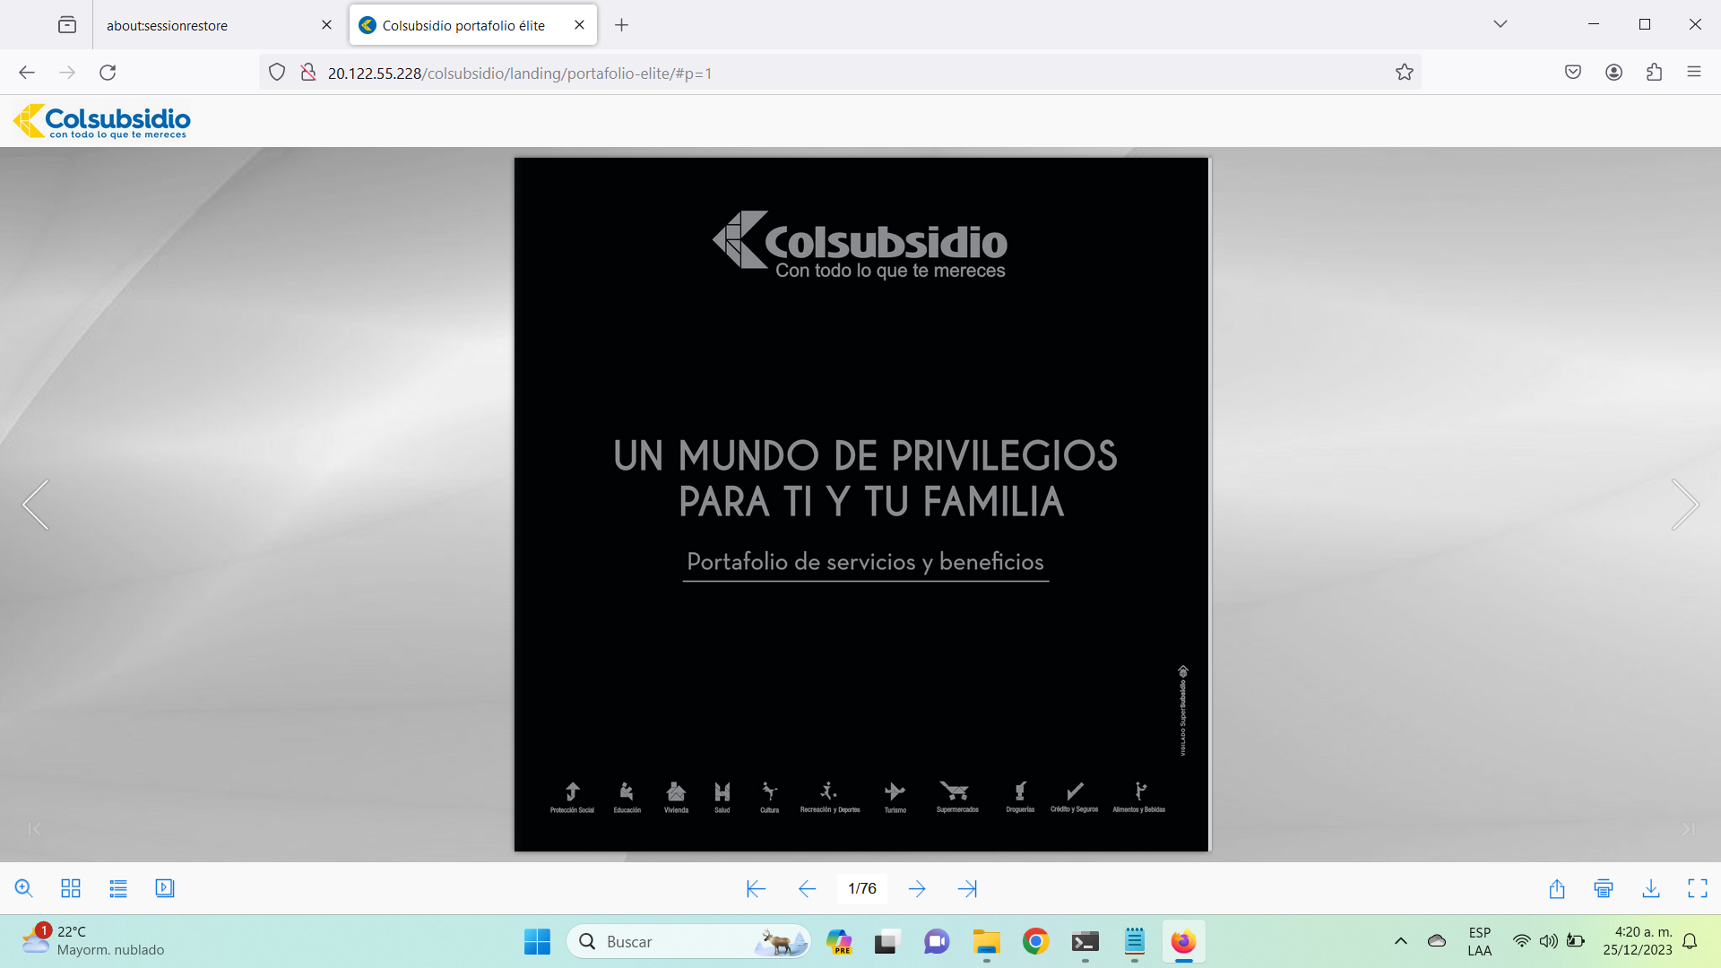Screen dimensions: 1721x968
Task: Flip back using large left chevron
Action: (x=36, y=505)
